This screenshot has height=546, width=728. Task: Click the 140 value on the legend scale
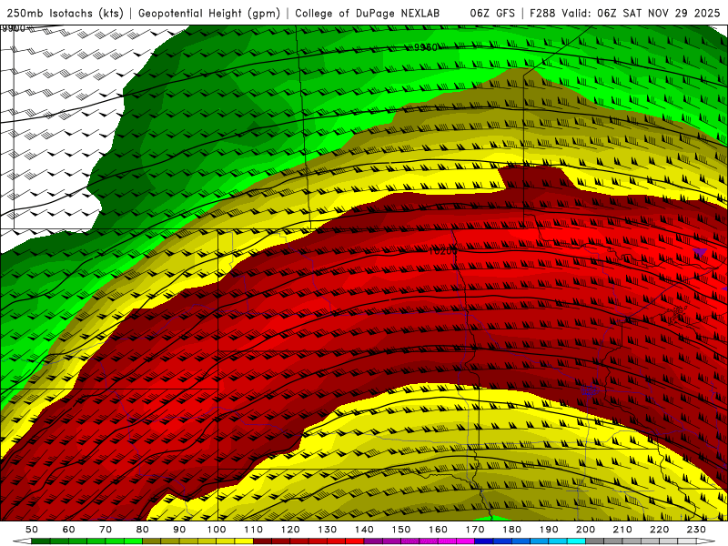point(364,530)
